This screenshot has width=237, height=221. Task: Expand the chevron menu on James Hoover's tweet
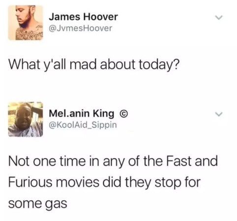[x=219, y=17]
